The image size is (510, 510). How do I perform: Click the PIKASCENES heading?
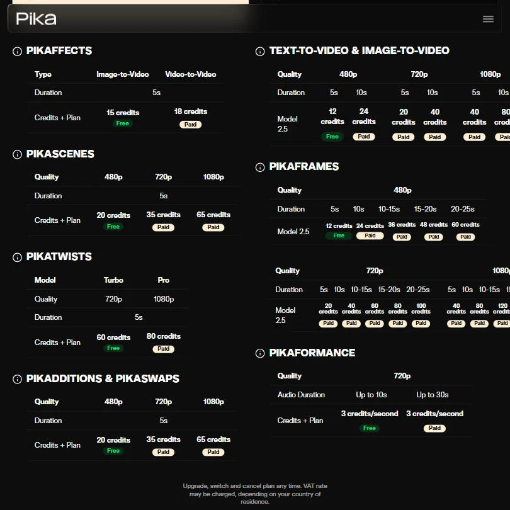coord(60,154)
